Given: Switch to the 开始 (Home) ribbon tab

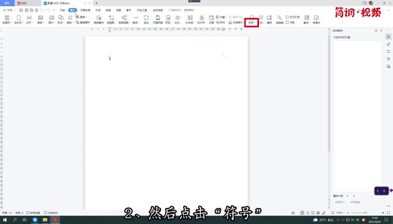Looking at the screenshot, I should pyautogui.click(x=62, y=10).
